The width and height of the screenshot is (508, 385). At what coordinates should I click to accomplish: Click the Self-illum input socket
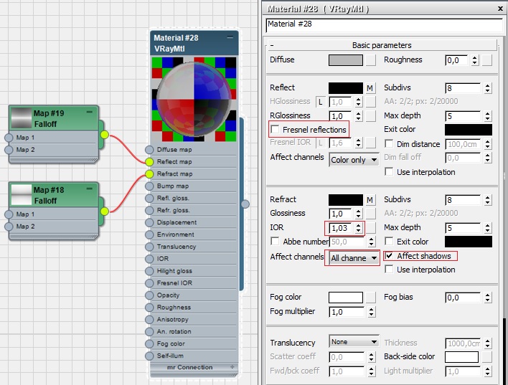(x=149, y=356)
